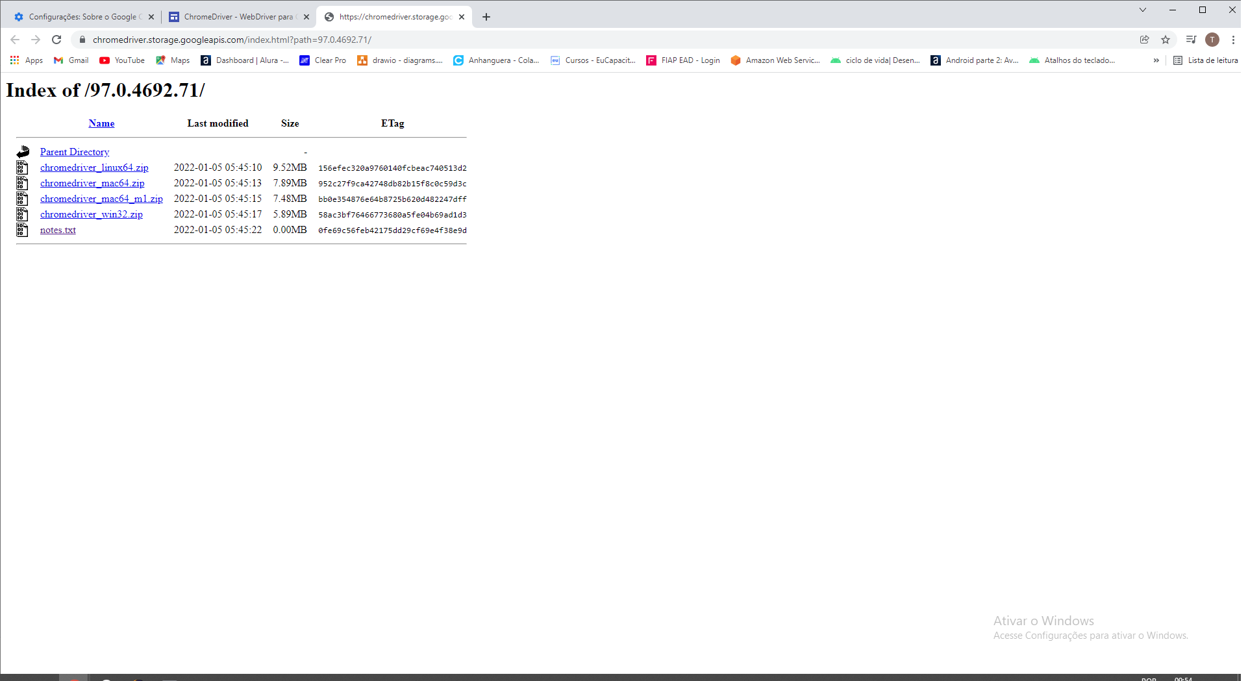Click ETag value 156efec320a9760140fcbeac740513d2

392,168
